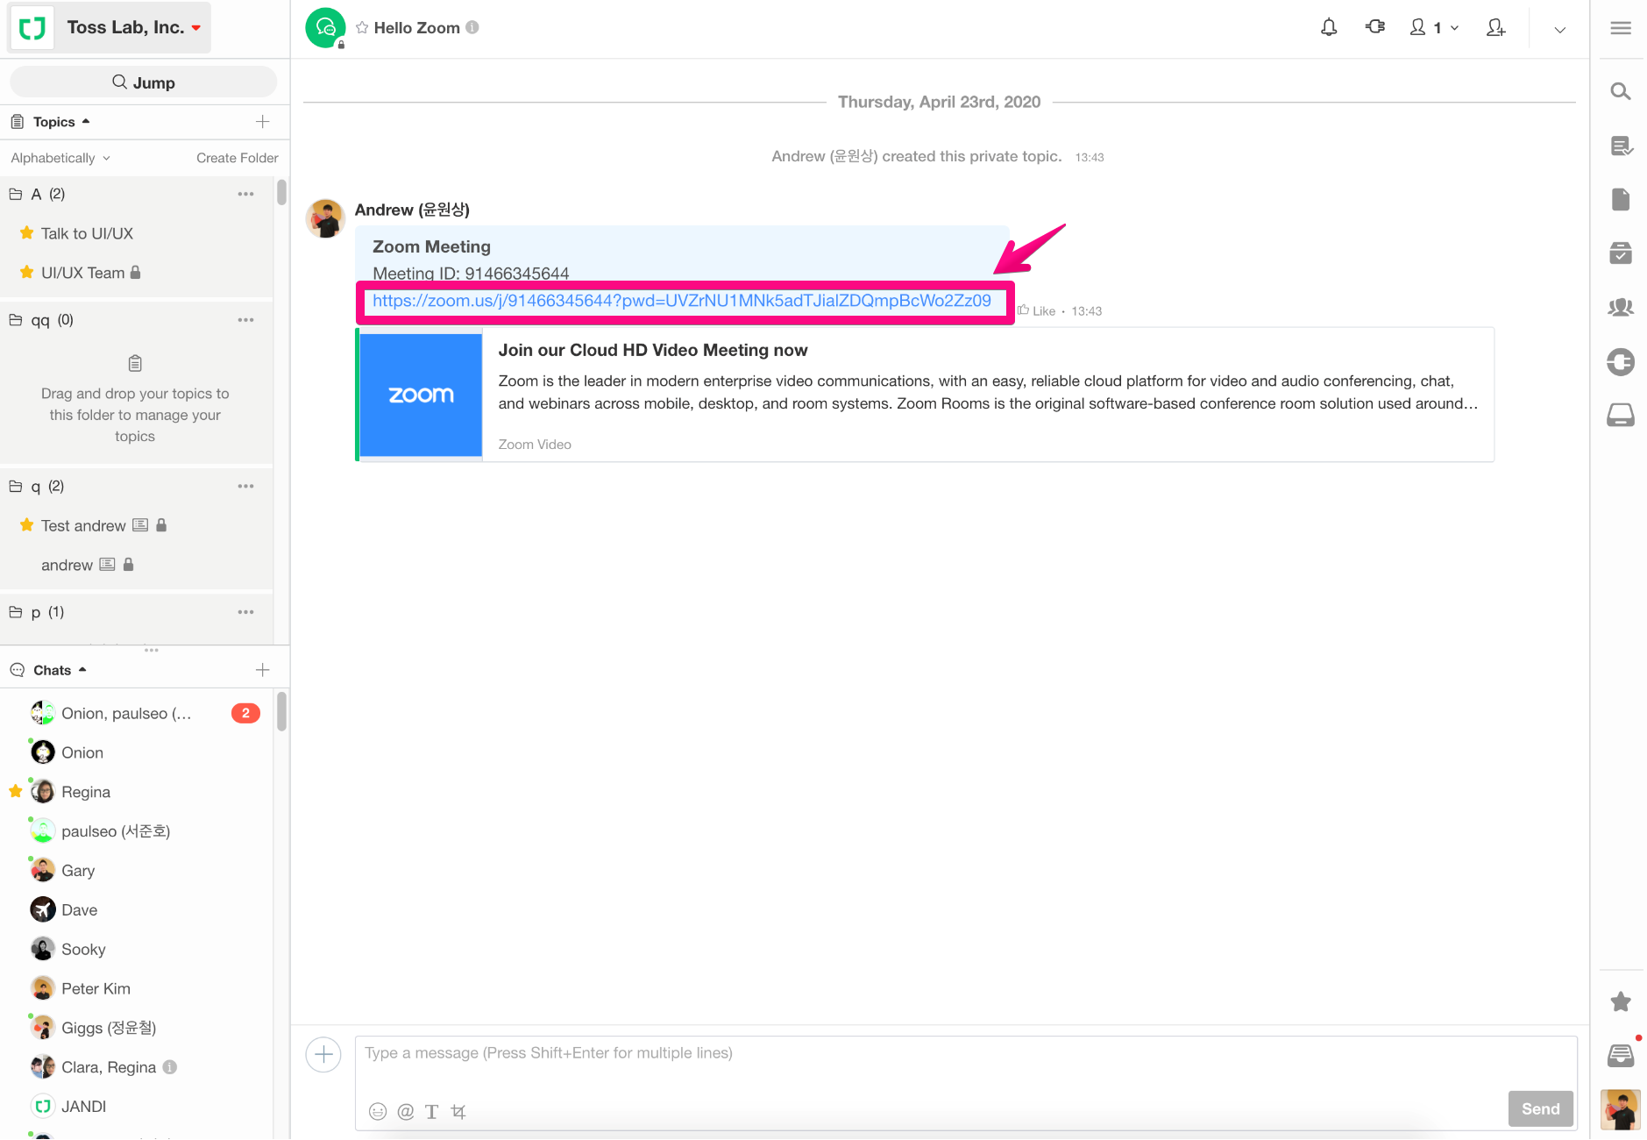Unstar the UI/UX Team topic
The height and width of the screenshot is (1140, 1647).
click(26, 272)
